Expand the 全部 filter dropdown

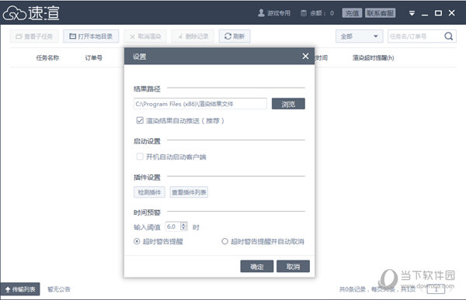coord(360,36)
